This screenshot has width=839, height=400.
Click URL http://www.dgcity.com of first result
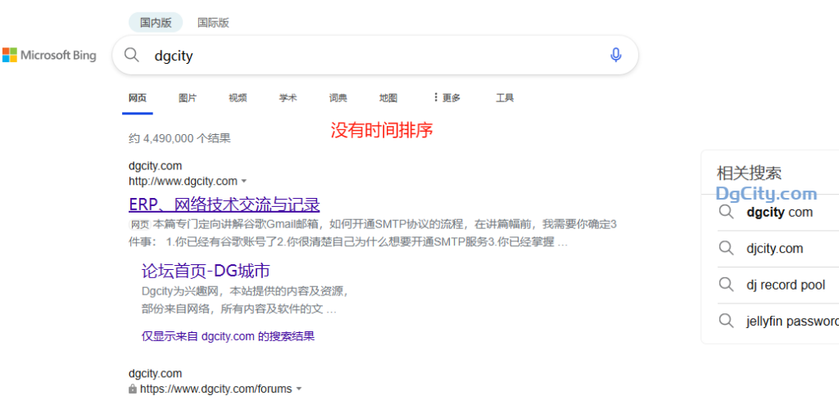pyautogui.click(x=183, y=181)
